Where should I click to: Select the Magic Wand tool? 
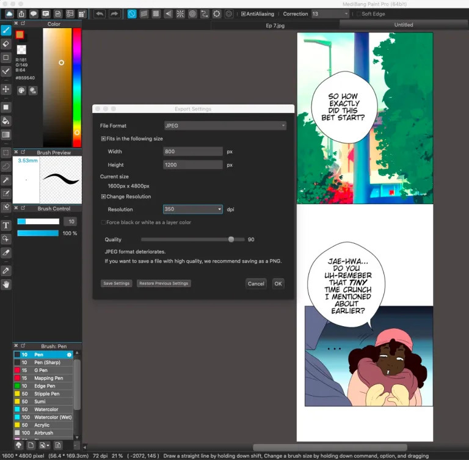tap(6, 180)
